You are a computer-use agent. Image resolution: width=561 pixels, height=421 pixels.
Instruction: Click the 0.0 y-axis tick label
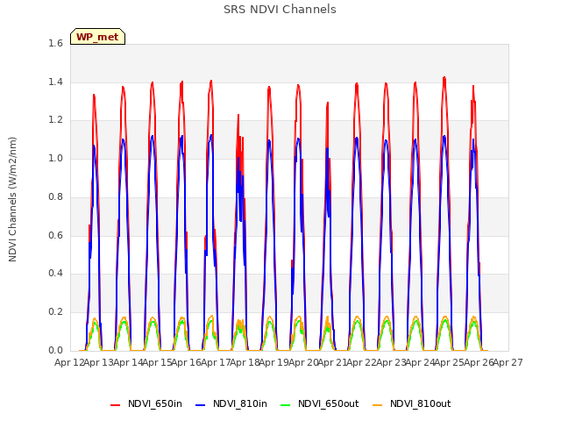(x=55, y=350)
